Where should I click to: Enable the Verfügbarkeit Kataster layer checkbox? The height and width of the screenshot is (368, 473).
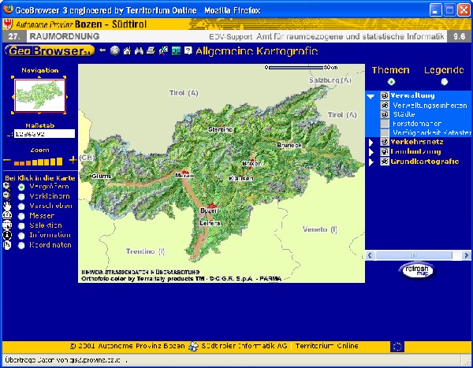point(385,132)
